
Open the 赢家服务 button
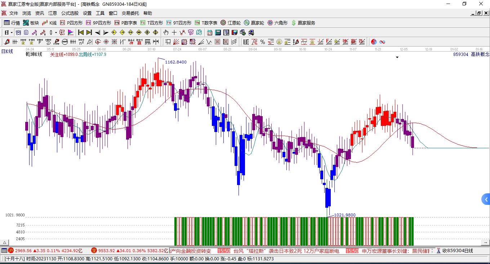click(x=303, y=23)
